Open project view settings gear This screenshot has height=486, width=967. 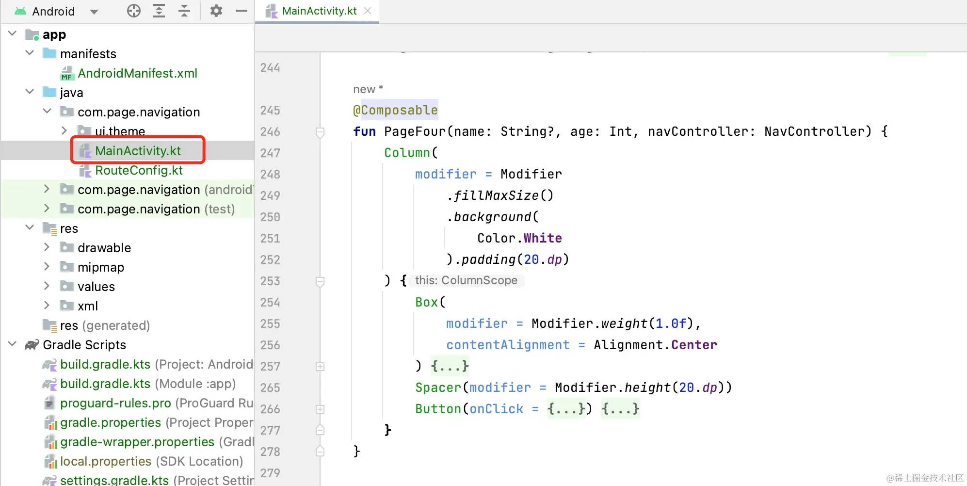point(216,11)
